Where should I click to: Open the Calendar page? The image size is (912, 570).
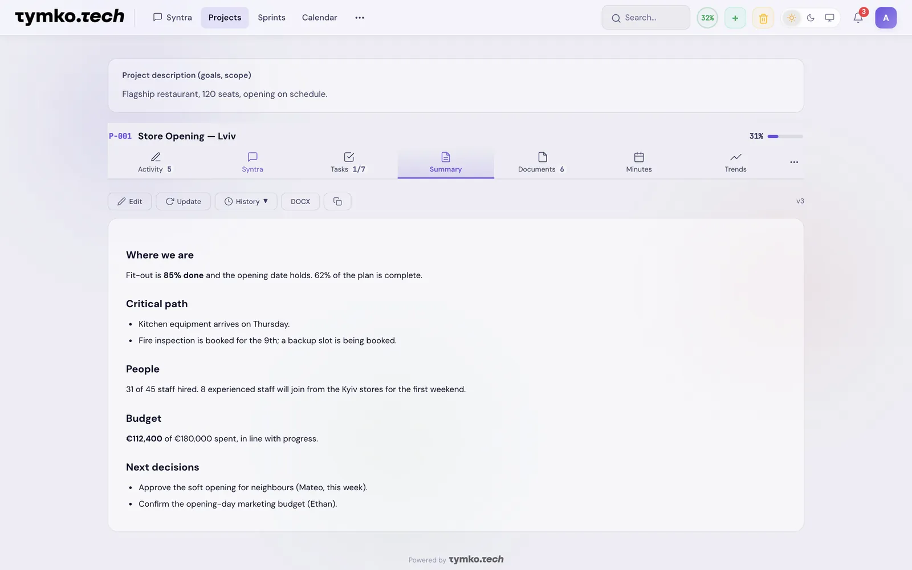coord(319,18)
